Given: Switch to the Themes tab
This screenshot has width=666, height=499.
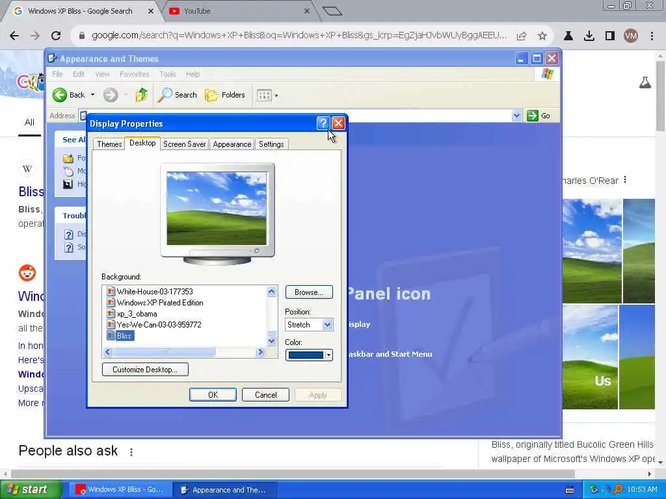Looking at the screenshot, I should tap(109, 144).
